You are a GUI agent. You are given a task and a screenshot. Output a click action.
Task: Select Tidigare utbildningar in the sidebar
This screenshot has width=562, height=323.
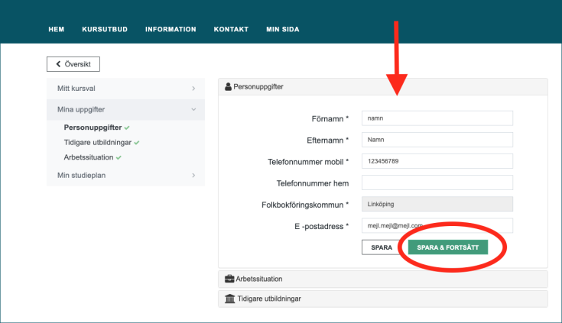click(98, 143)
